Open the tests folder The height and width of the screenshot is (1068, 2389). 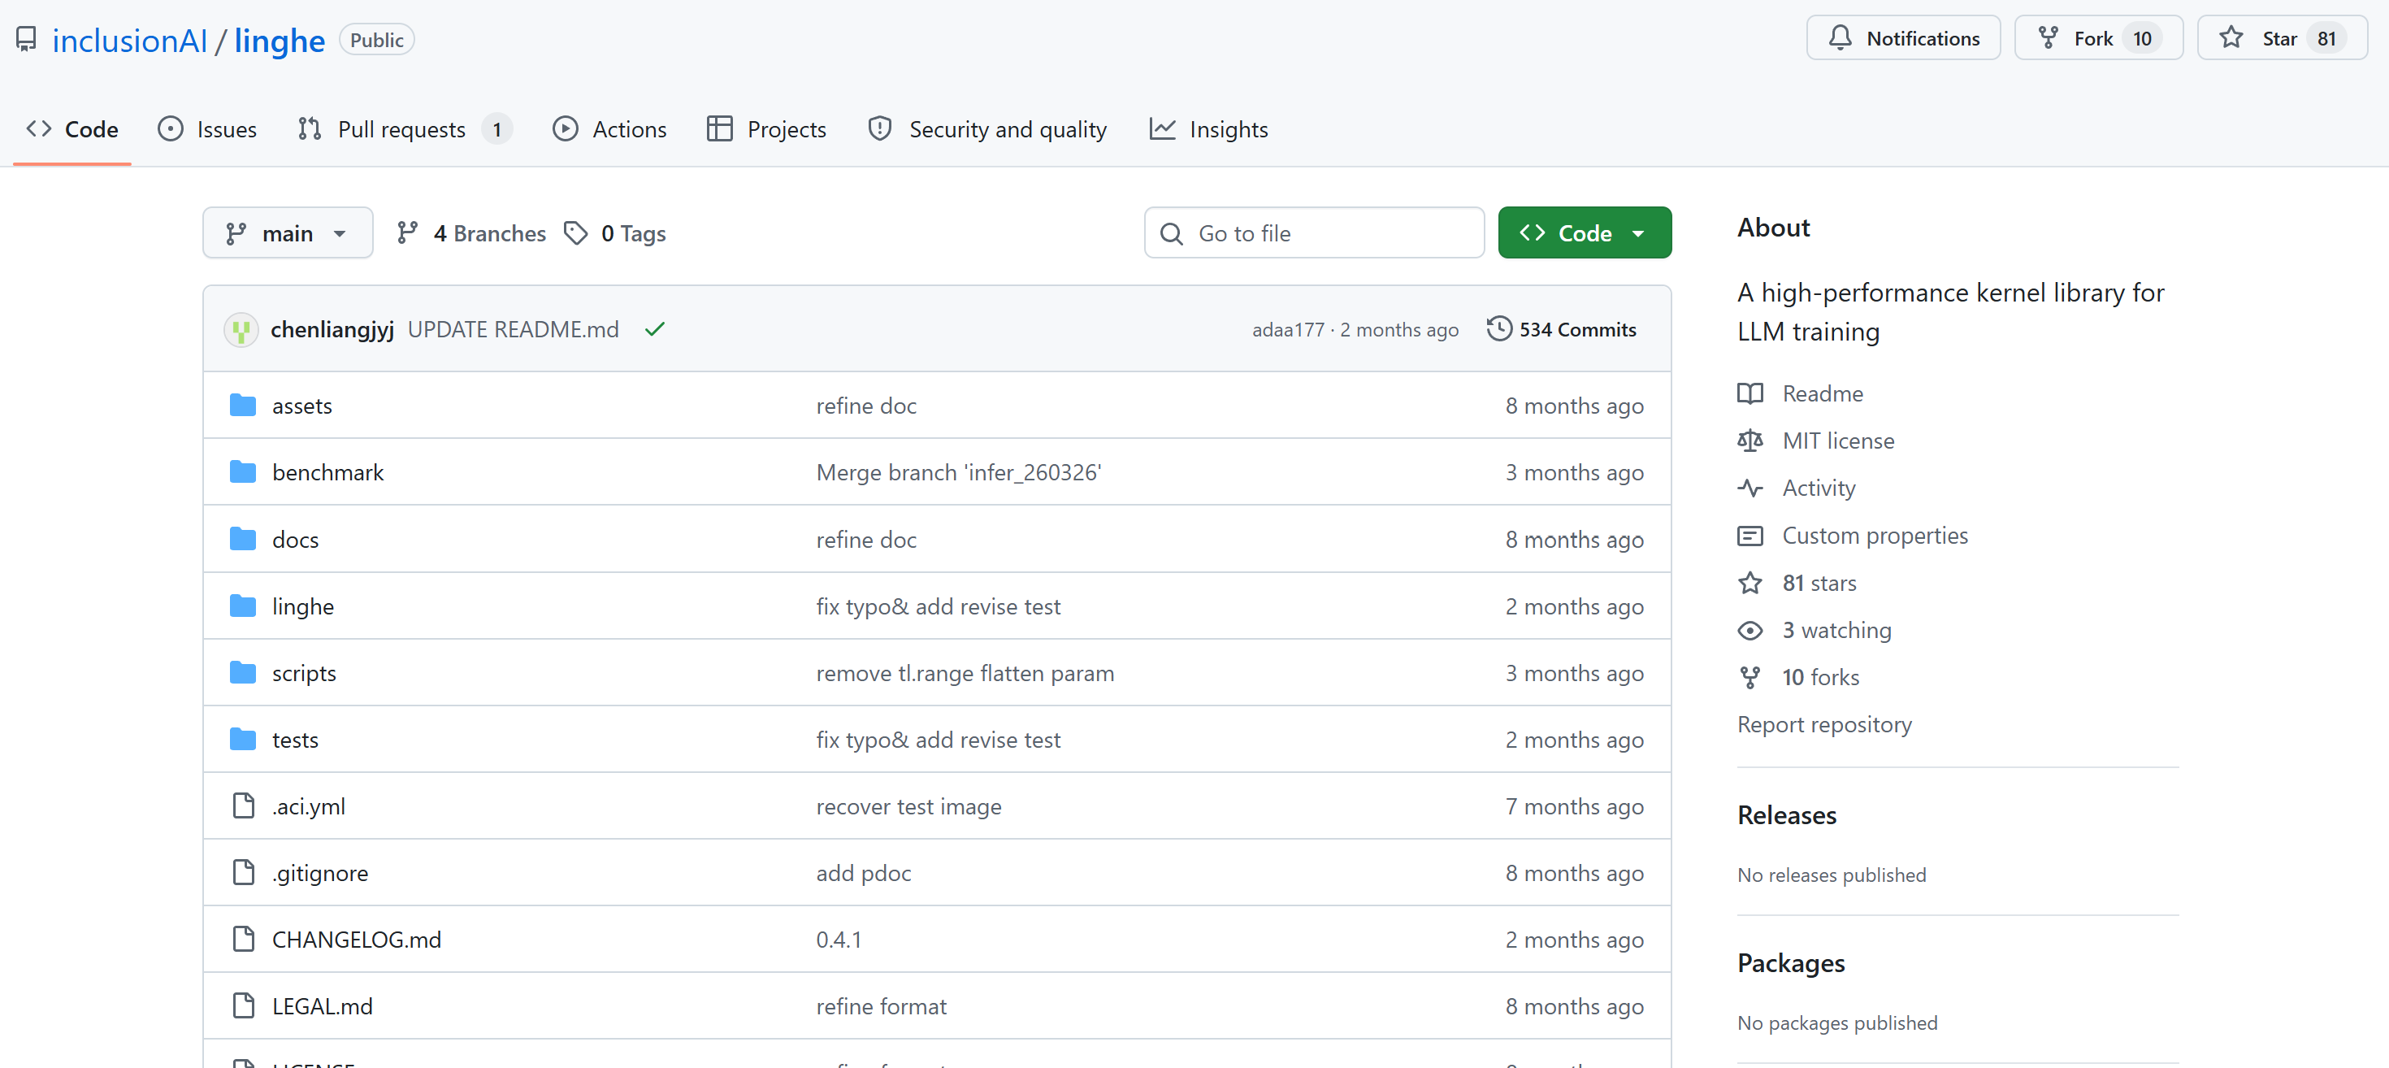tap(295, 740)
